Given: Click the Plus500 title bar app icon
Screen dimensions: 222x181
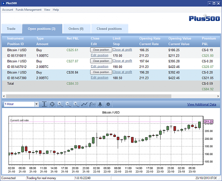Looking at the screenshot, I should (4, 3).
